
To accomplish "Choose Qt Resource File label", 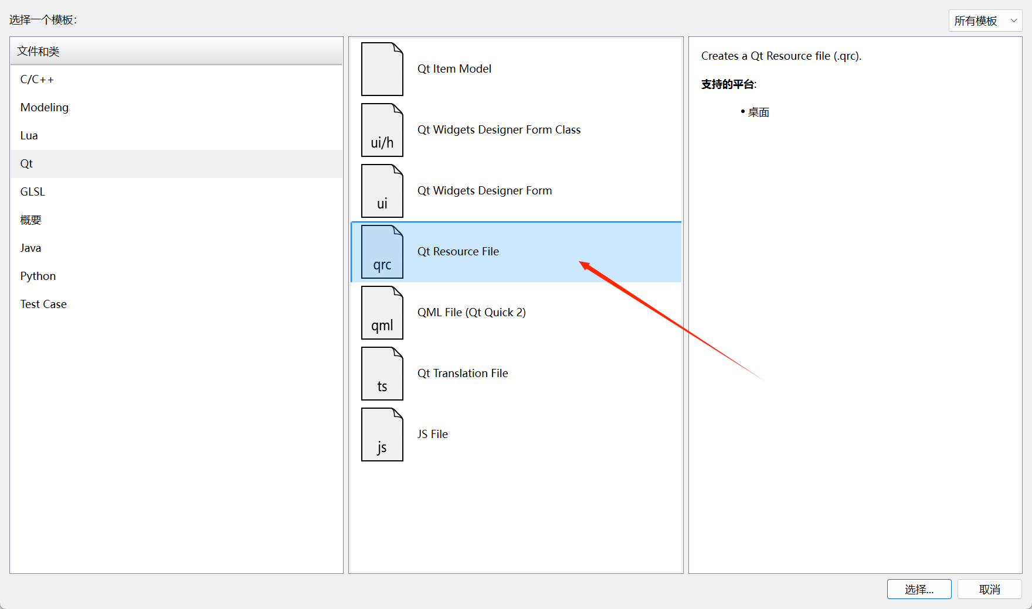I will point(458,252).
